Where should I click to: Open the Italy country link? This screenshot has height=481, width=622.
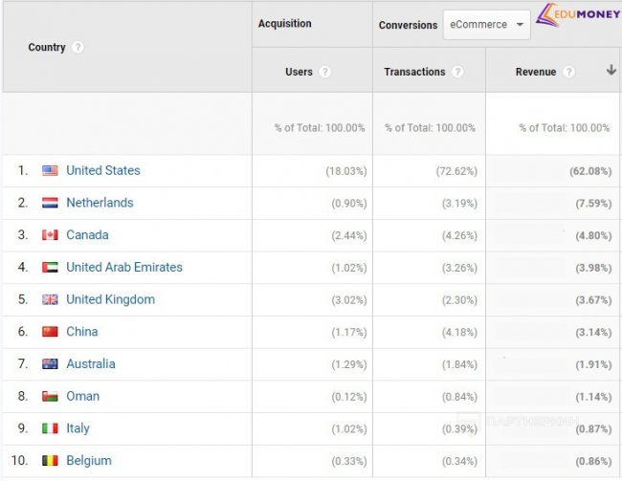(x=78, y=428)
